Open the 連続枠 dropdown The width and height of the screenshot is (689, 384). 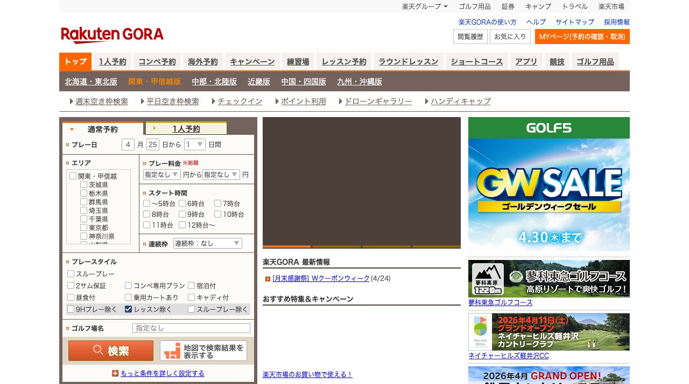(x=207, y=243)
